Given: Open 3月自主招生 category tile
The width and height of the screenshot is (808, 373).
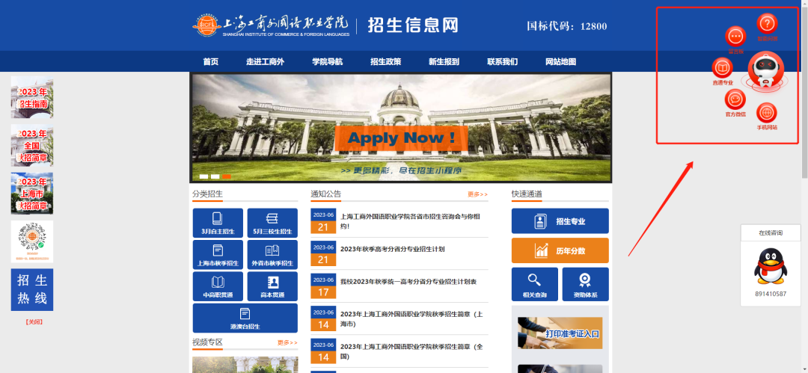Looking at the screenshot, I should click(x=218, y=223).
